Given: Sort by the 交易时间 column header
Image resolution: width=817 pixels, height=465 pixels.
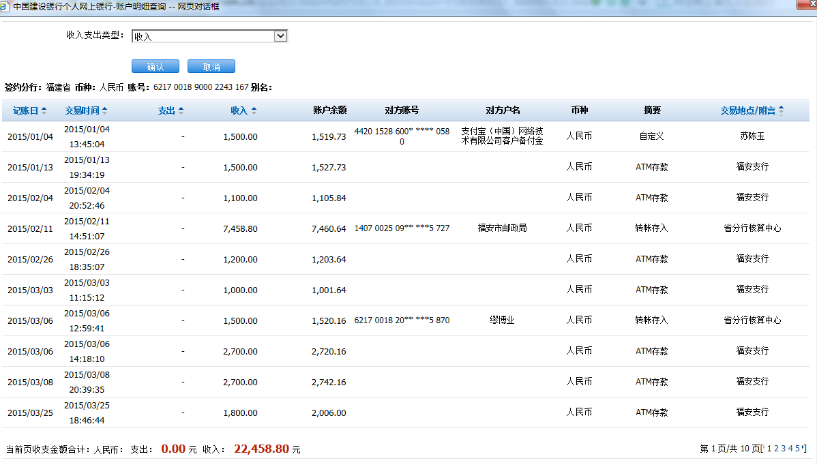Looking at the screenshot, I should 82,110.
